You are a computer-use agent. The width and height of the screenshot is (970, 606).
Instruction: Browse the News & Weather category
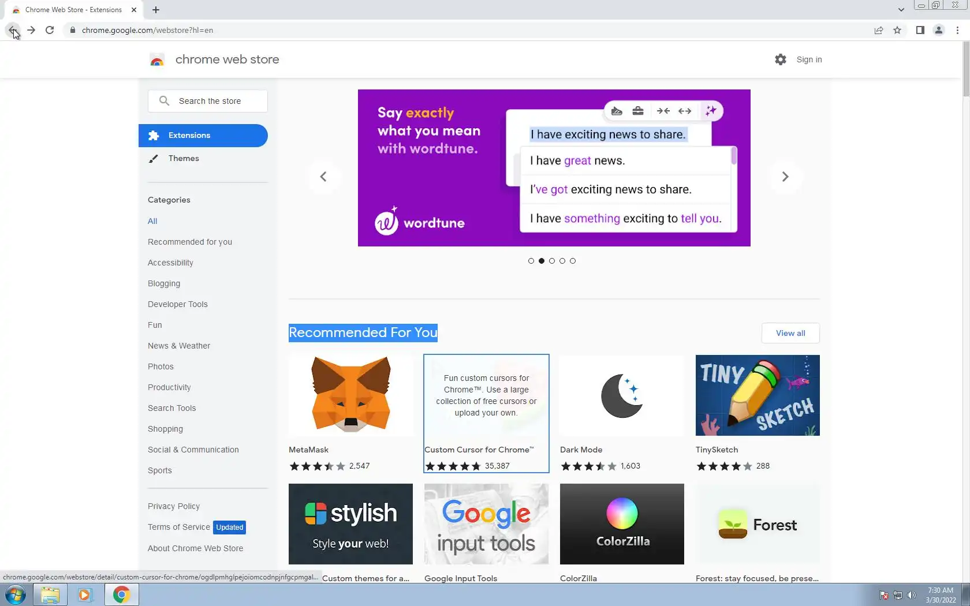point(179,346)
